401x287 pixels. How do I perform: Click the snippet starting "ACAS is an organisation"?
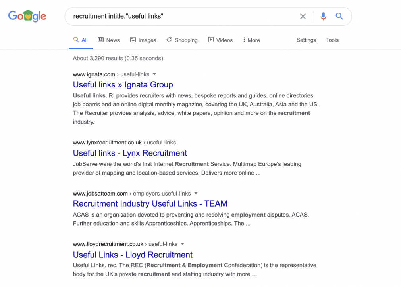click(x=191, y=219)
